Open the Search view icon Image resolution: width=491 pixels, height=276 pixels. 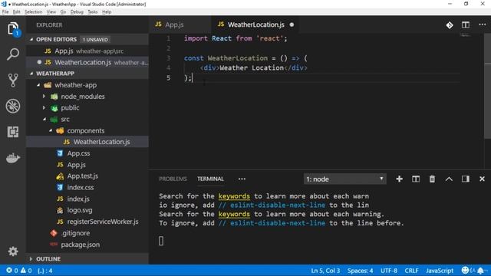pyautogui.click(x=13, y=54)
